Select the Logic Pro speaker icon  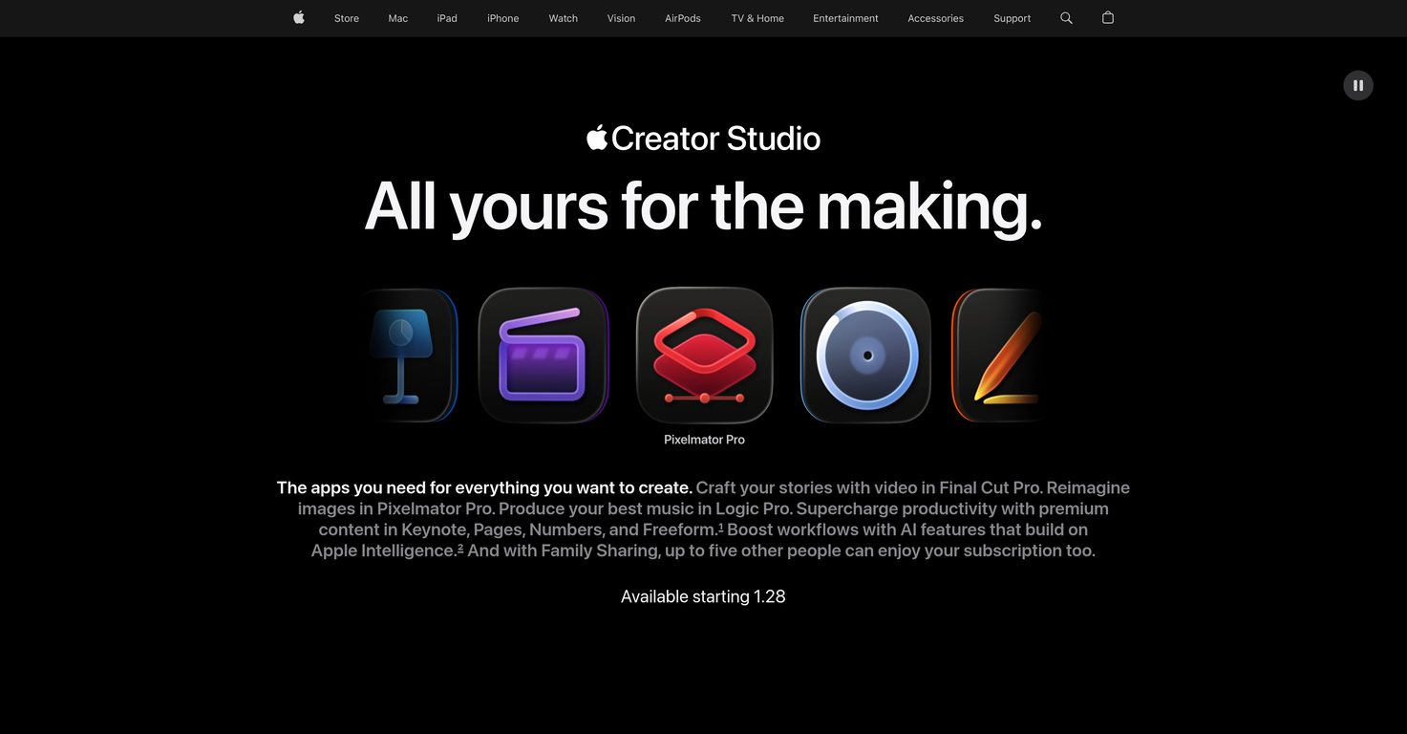[x=864, y=355]
